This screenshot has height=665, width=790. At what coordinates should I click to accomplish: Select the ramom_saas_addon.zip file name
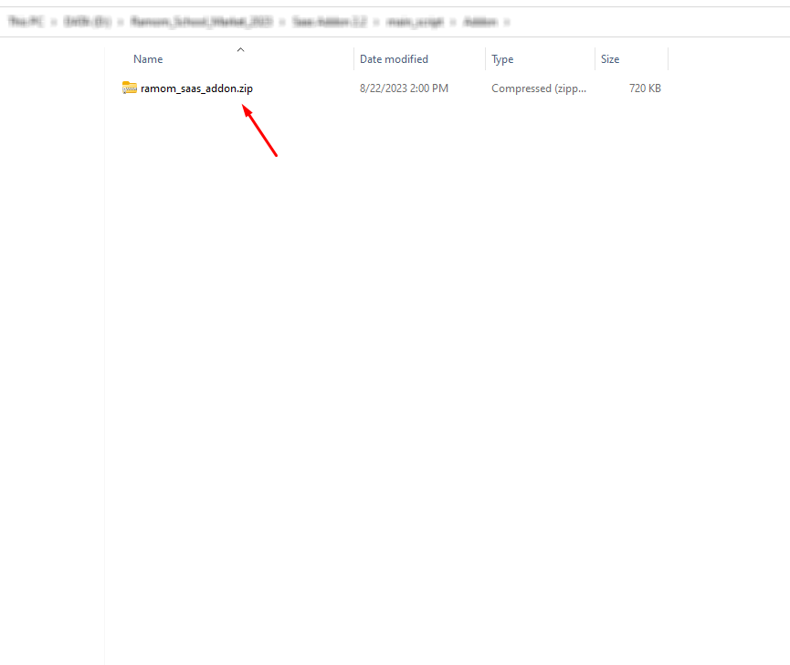(x=196, y=88)
